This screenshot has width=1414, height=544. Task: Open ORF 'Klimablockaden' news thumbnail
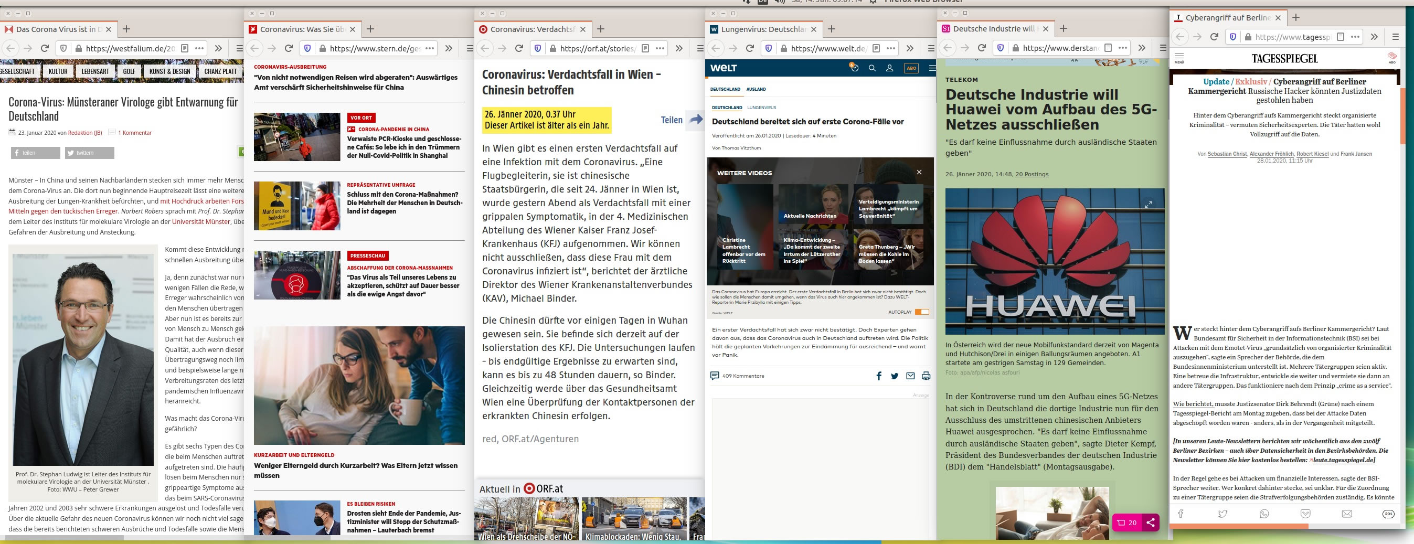(634, 519)
